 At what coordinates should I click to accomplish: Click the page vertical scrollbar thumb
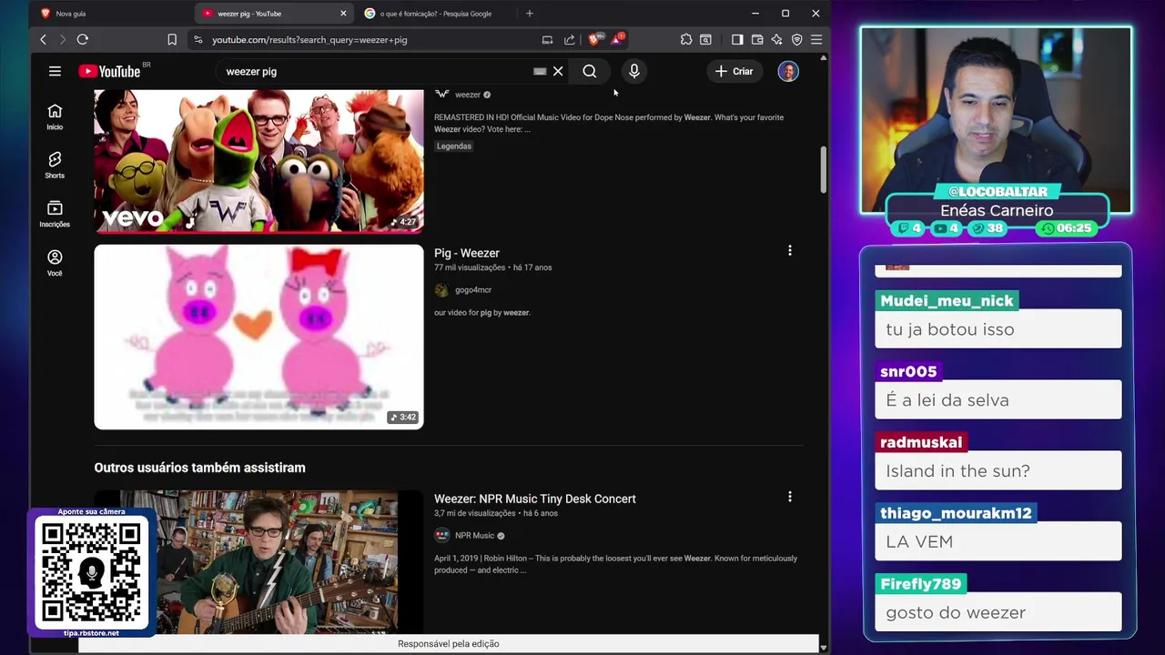[824, 169]
